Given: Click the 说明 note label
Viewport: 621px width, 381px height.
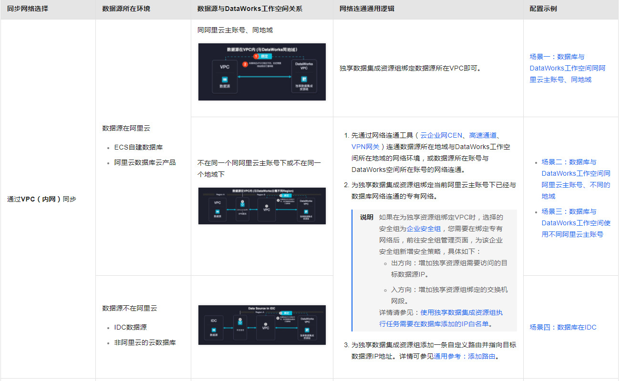Looking at the screenshot, I should pyautogui.click(x=367, y=217).
